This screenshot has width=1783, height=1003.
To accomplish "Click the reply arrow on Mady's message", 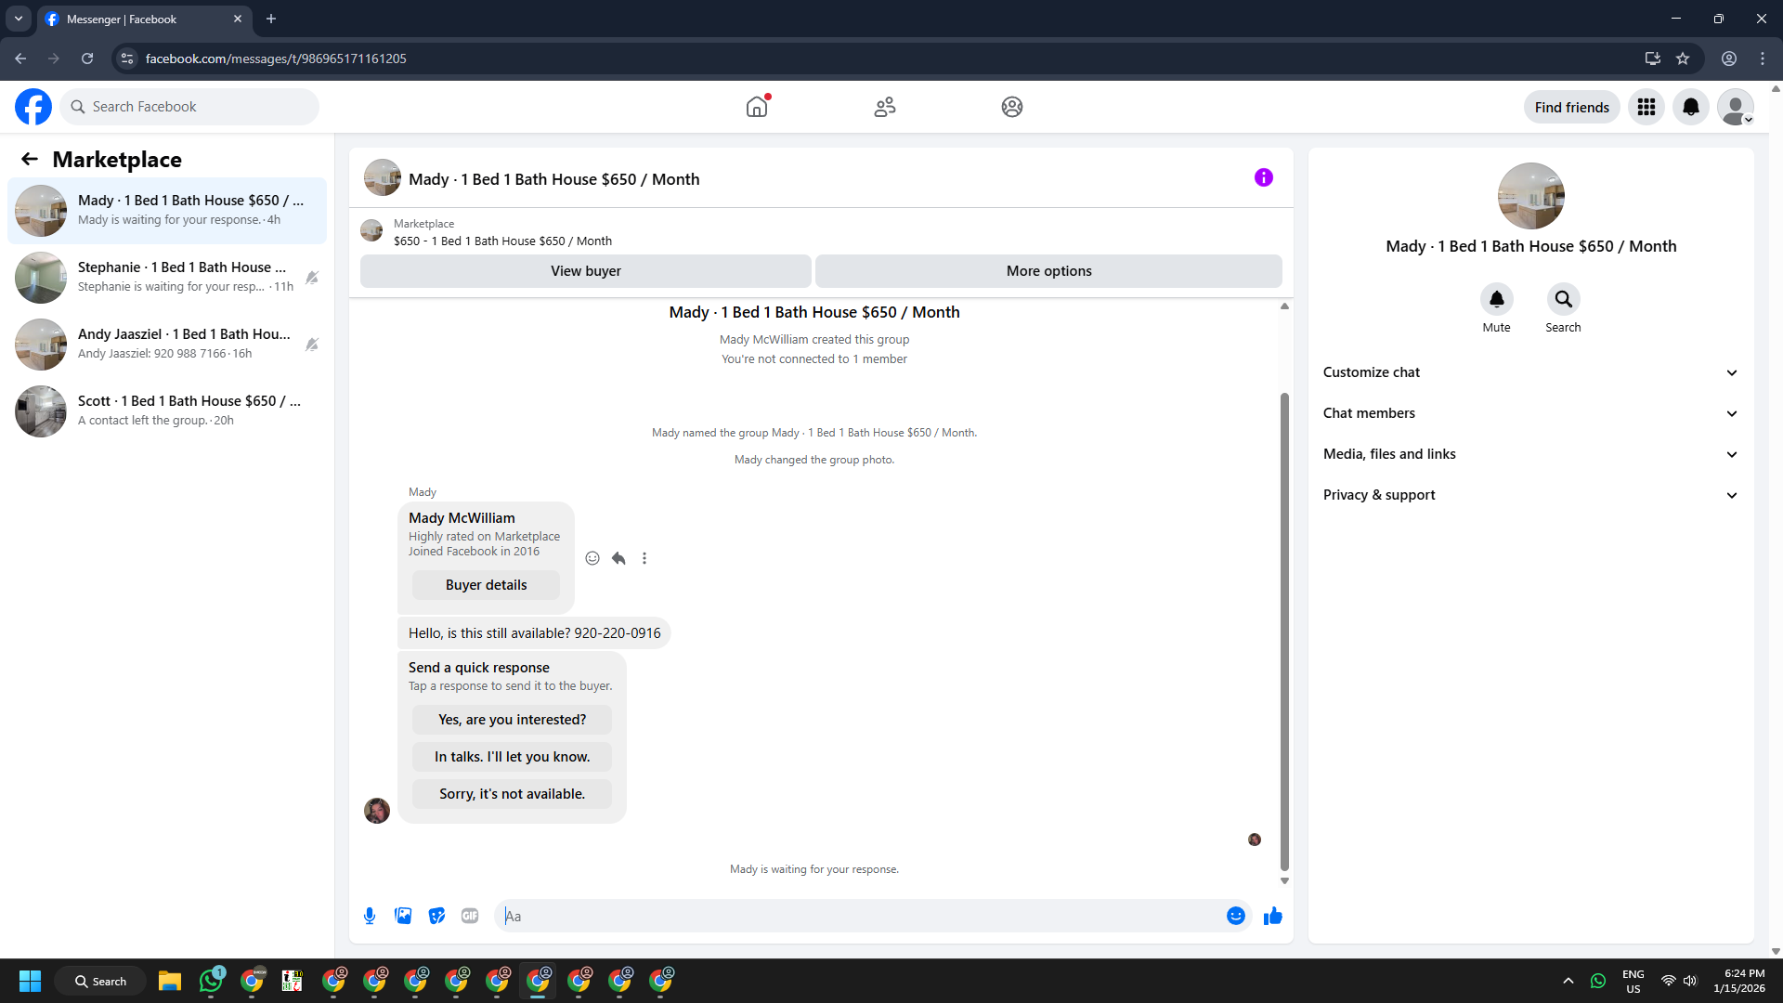I will coord(618,558).
